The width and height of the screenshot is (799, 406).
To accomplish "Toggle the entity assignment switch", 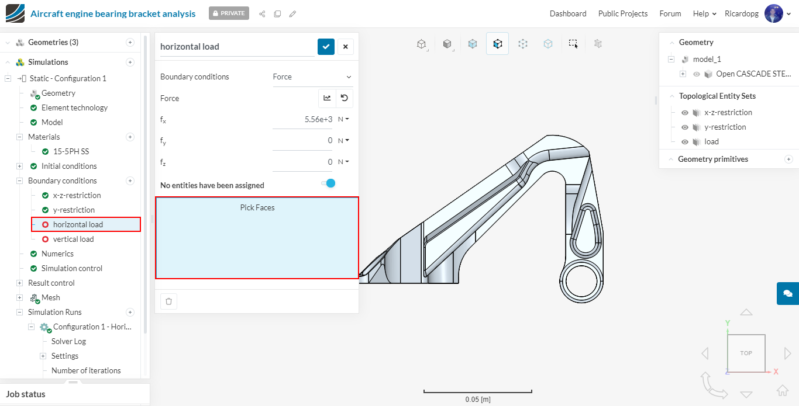I will click(x=328, y=183).
